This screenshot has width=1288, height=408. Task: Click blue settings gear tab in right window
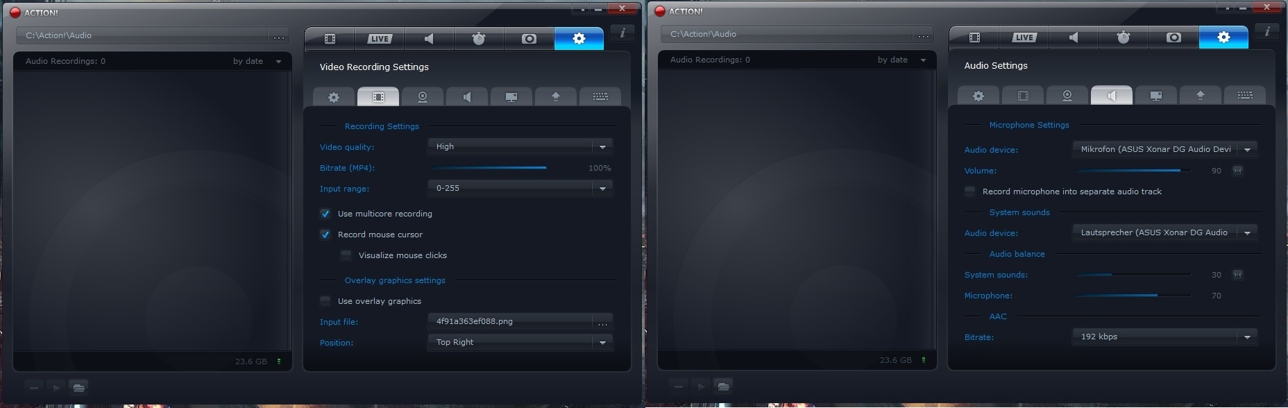[x=1223, y=37]
